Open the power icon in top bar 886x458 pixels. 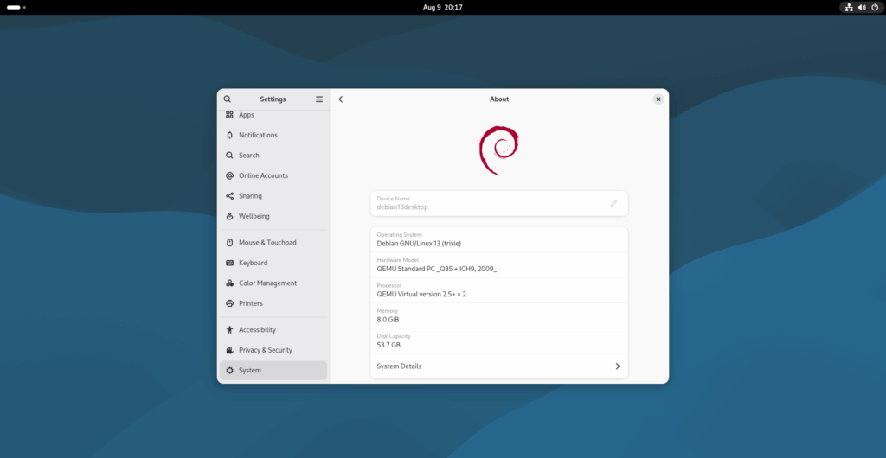(x=875, y=7)
